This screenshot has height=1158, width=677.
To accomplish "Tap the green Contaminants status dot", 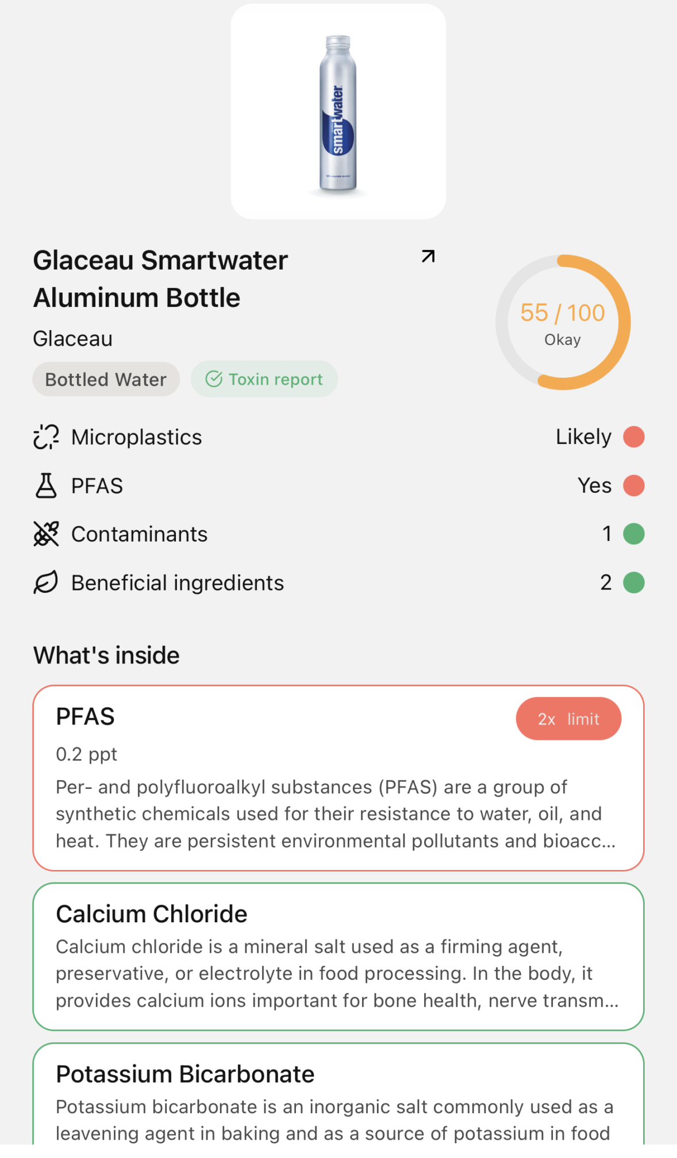I will tap(634, 534).
